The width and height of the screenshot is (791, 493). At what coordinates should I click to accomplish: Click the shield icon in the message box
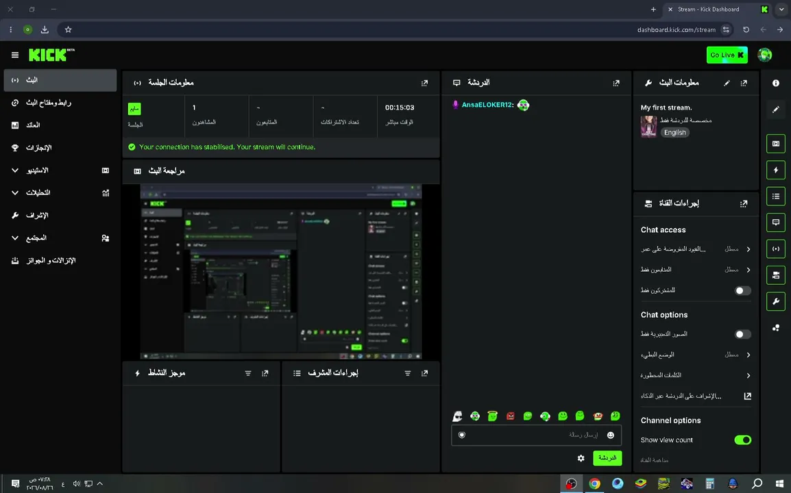[461, 435]
